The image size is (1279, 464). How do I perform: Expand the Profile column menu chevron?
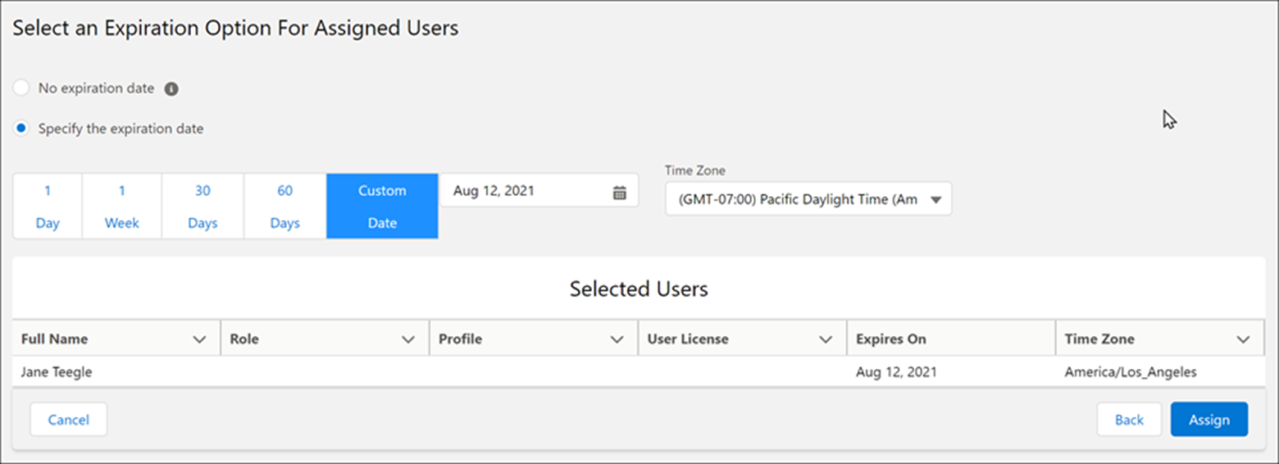click(x=617, y=339)
